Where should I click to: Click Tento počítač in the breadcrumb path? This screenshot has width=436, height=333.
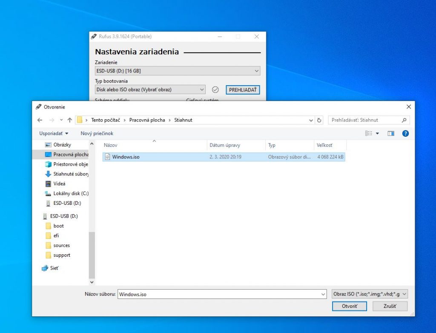pyautogui.click(x=106, y=120)
